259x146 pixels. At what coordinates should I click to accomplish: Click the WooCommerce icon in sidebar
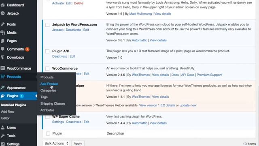click(3, 68)
